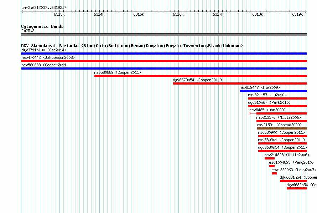Click the 6315k ruler position
The height and width of the screenshot is (213, 317).
pyautogui.click(x=139, y=14)
